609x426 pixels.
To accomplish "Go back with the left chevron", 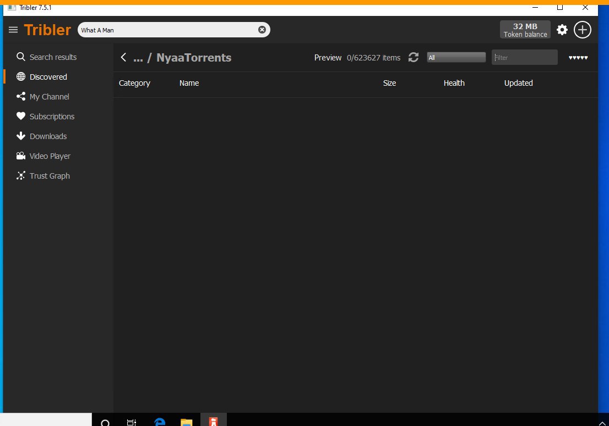I will 123,57.
